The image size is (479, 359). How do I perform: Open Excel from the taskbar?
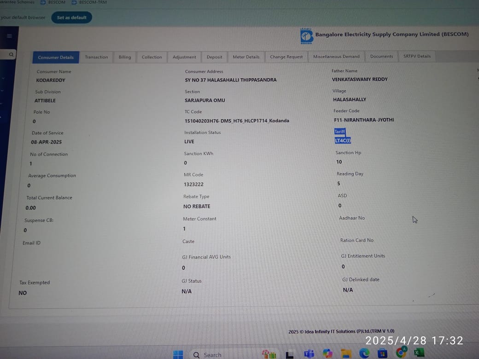(419, 353)
